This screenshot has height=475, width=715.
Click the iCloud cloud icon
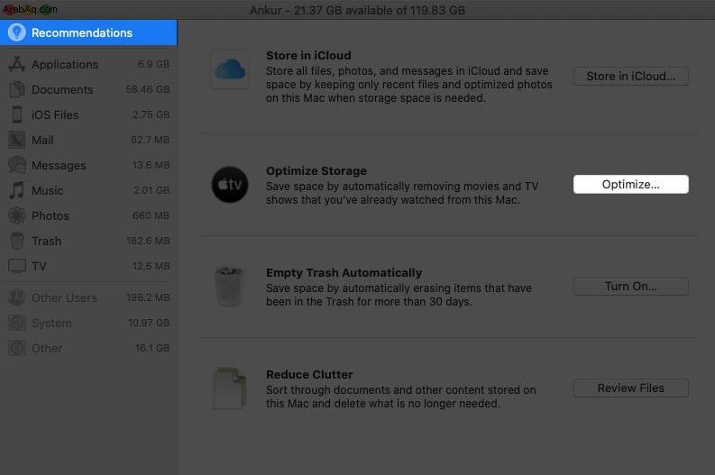[230, 69]
